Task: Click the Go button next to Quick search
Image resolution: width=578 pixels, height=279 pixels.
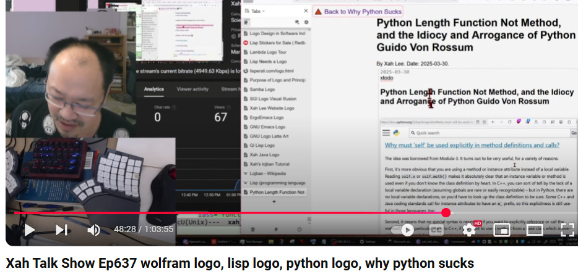Action: [x=574, y=133]
